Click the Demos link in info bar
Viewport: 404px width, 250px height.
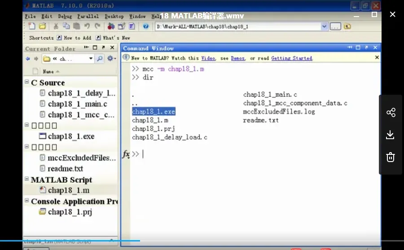tap(238, 58)
